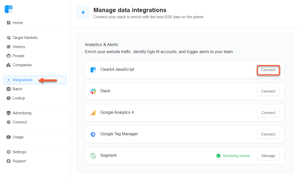Click the Clearbit JavaScript label
298x178 pixels.
pyautogui.click(x=117, y=70)
